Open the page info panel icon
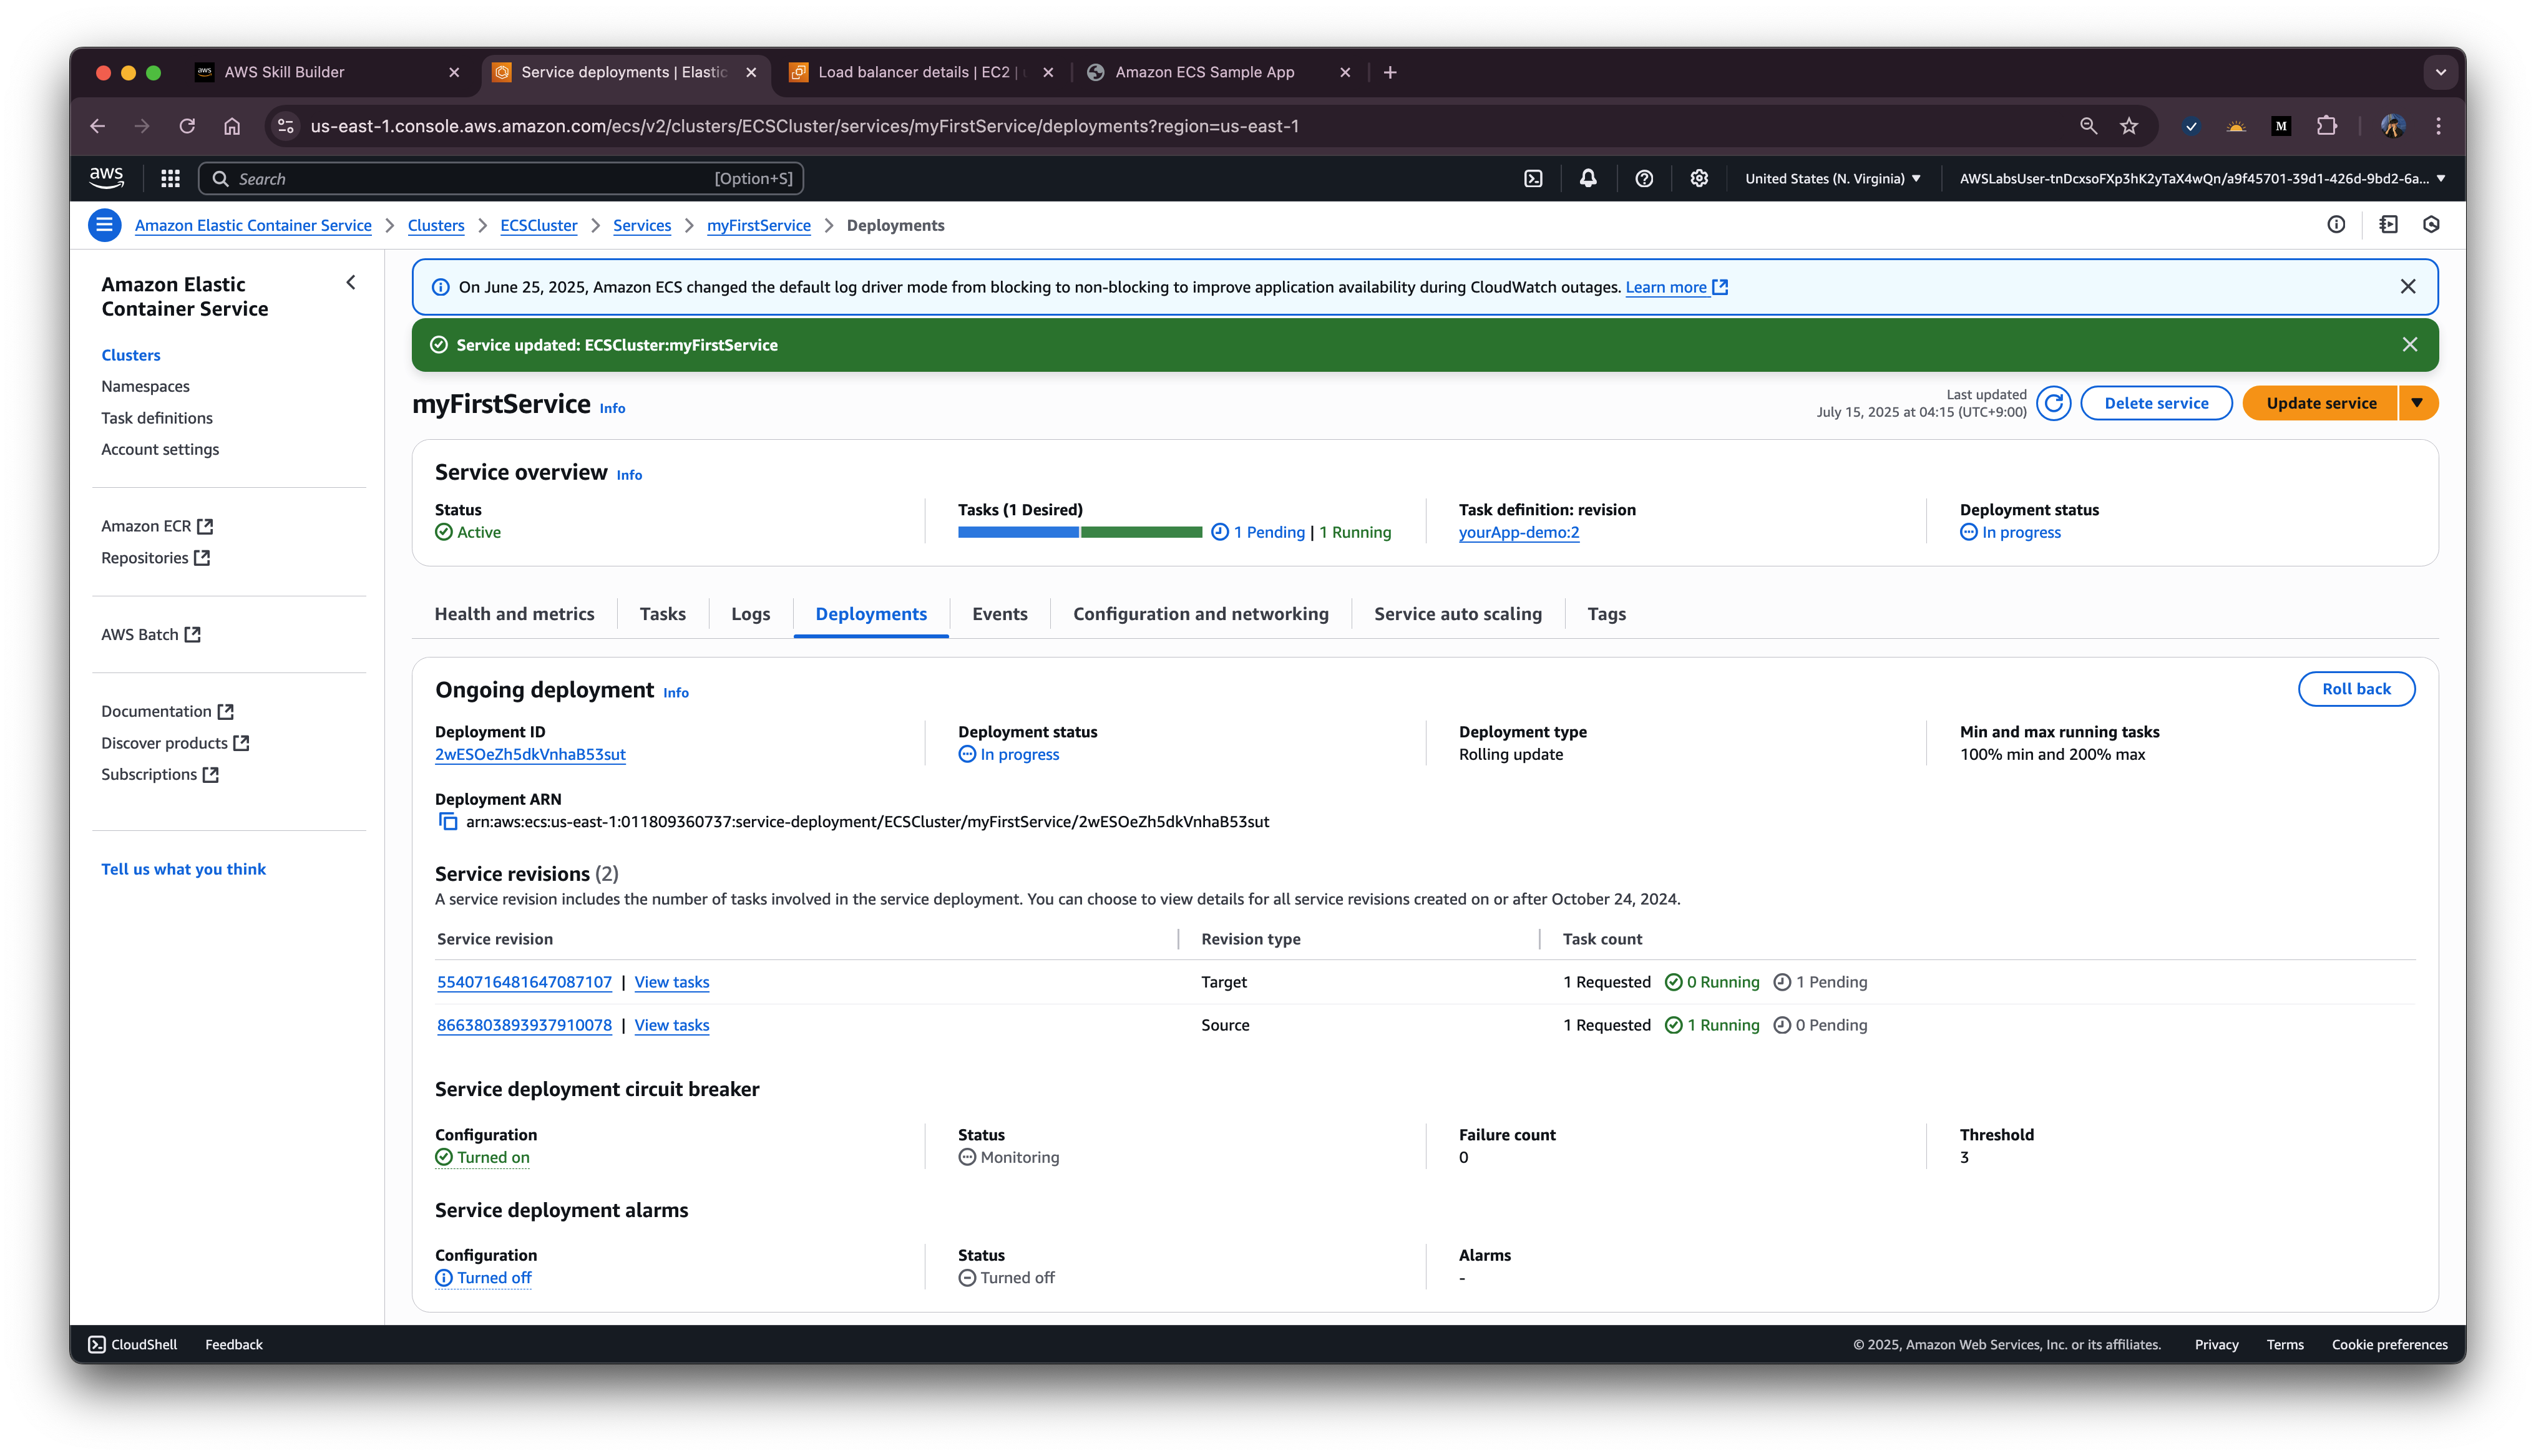Image resolution: width=2536 pixels, height=1456 pixels. coord(2336,225)
